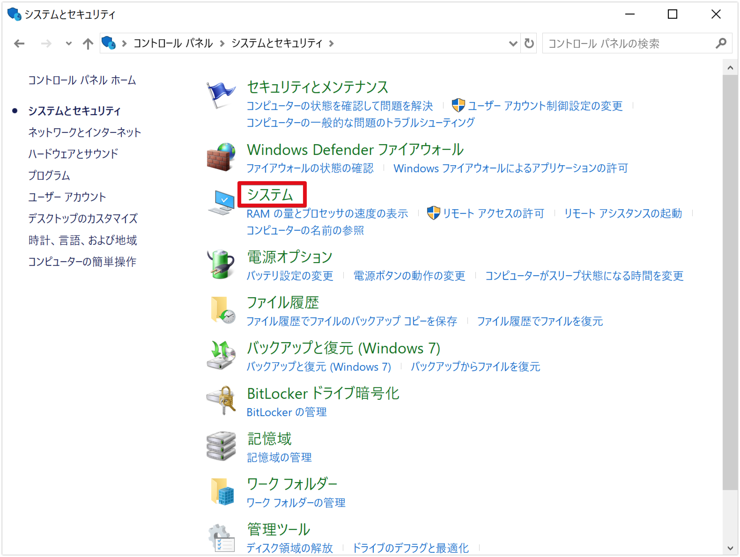Open BitLocker ドライブ暗号化 heading
740x557 pixels.
pyautogui.click(x=323, y=393)
